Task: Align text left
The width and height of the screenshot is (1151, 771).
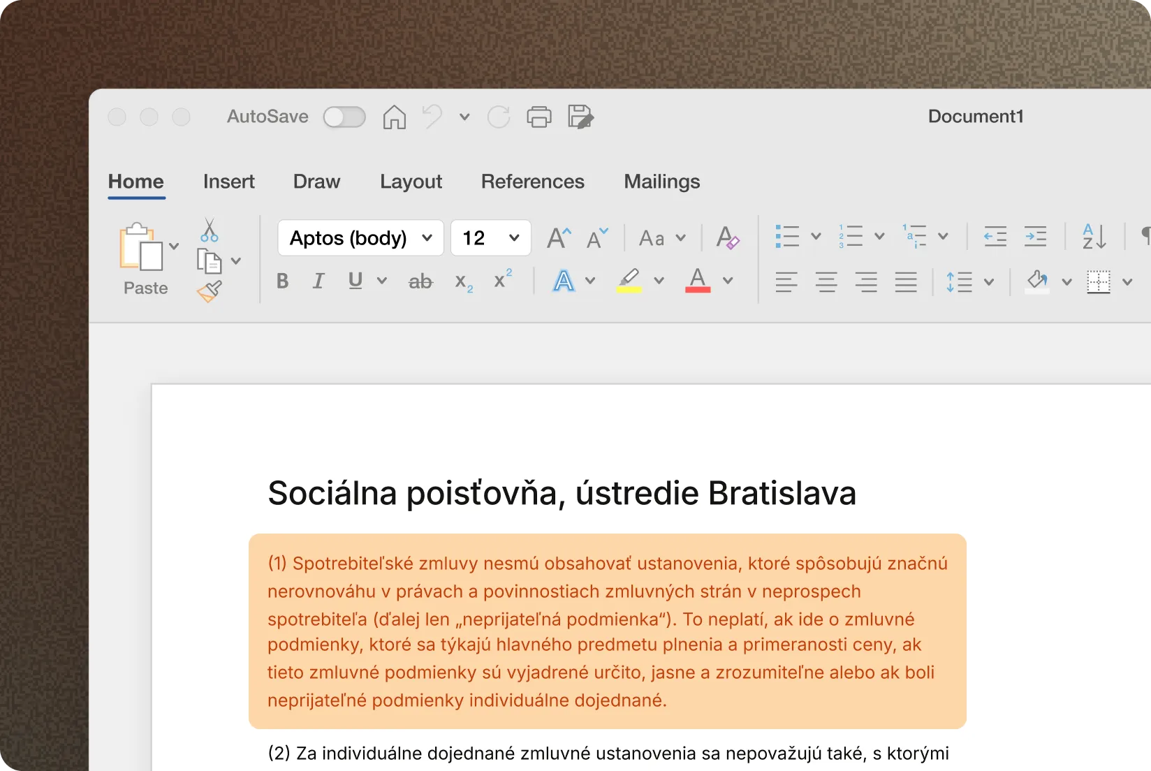Action: point(786,282)
